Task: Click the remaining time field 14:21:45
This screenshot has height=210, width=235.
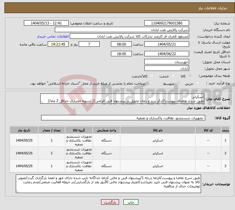Action: click(x=58, y=44)
